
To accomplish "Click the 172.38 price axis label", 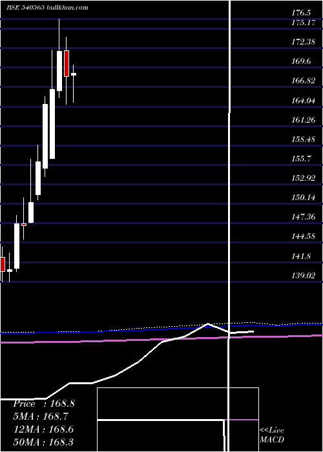I will pos(303,42).
